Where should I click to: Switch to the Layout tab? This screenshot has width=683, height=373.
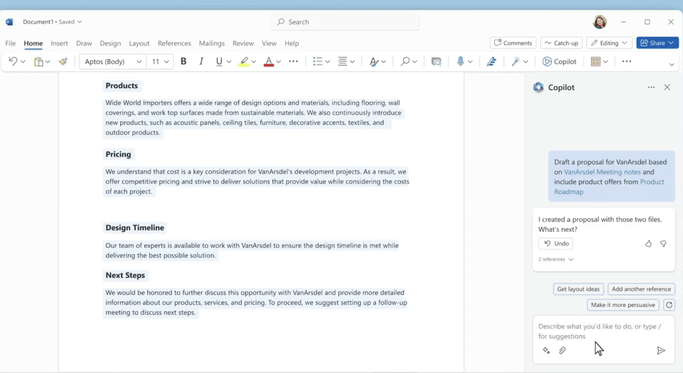pyautogui.click(x=139, y=43)
